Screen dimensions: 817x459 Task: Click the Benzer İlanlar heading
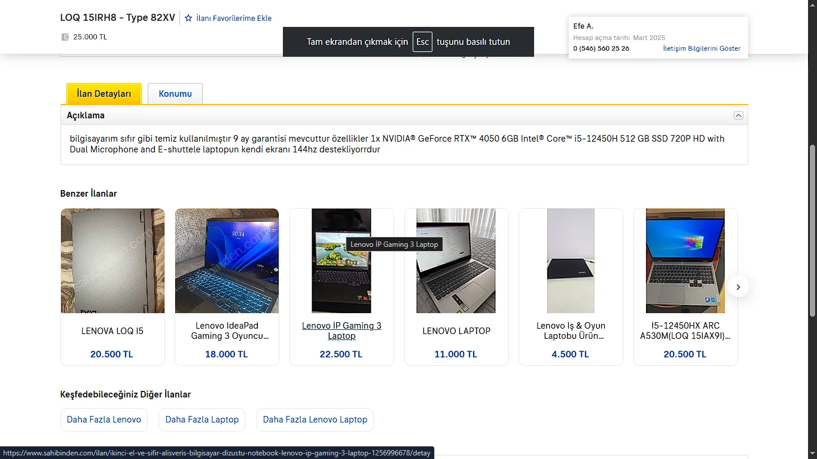point(89,194)
